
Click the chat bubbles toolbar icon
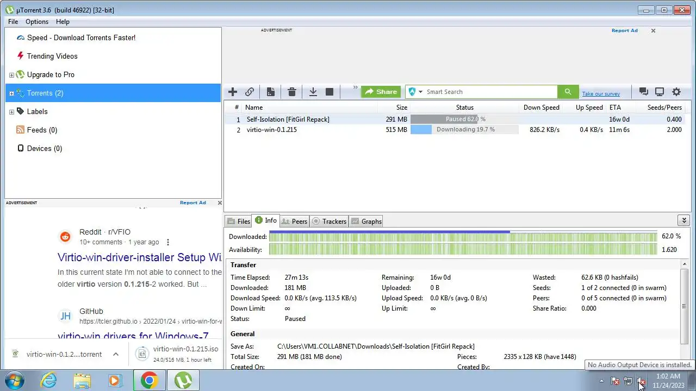(x=643, y=92)
